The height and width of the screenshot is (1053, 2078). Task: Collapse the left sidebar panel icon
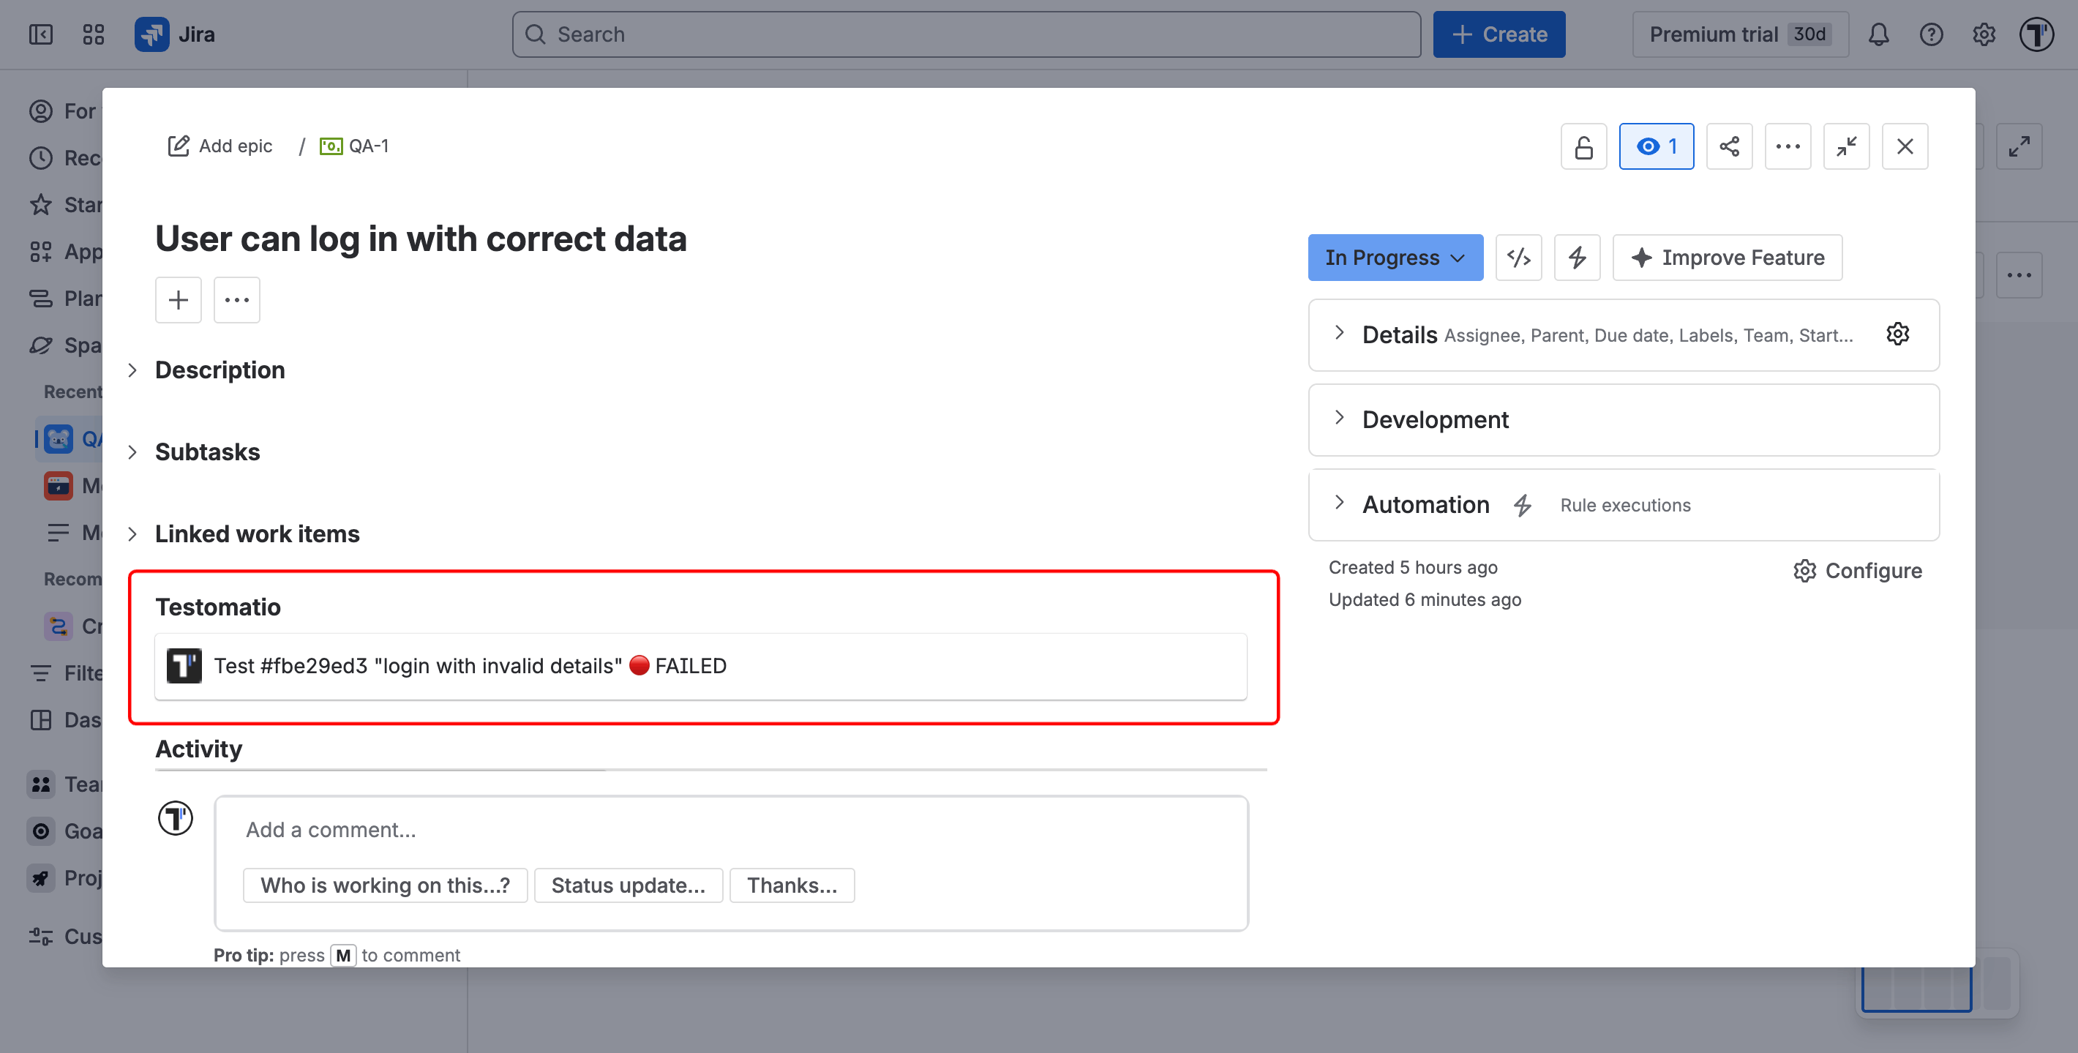pyautogui.click(x=40, y=34)
